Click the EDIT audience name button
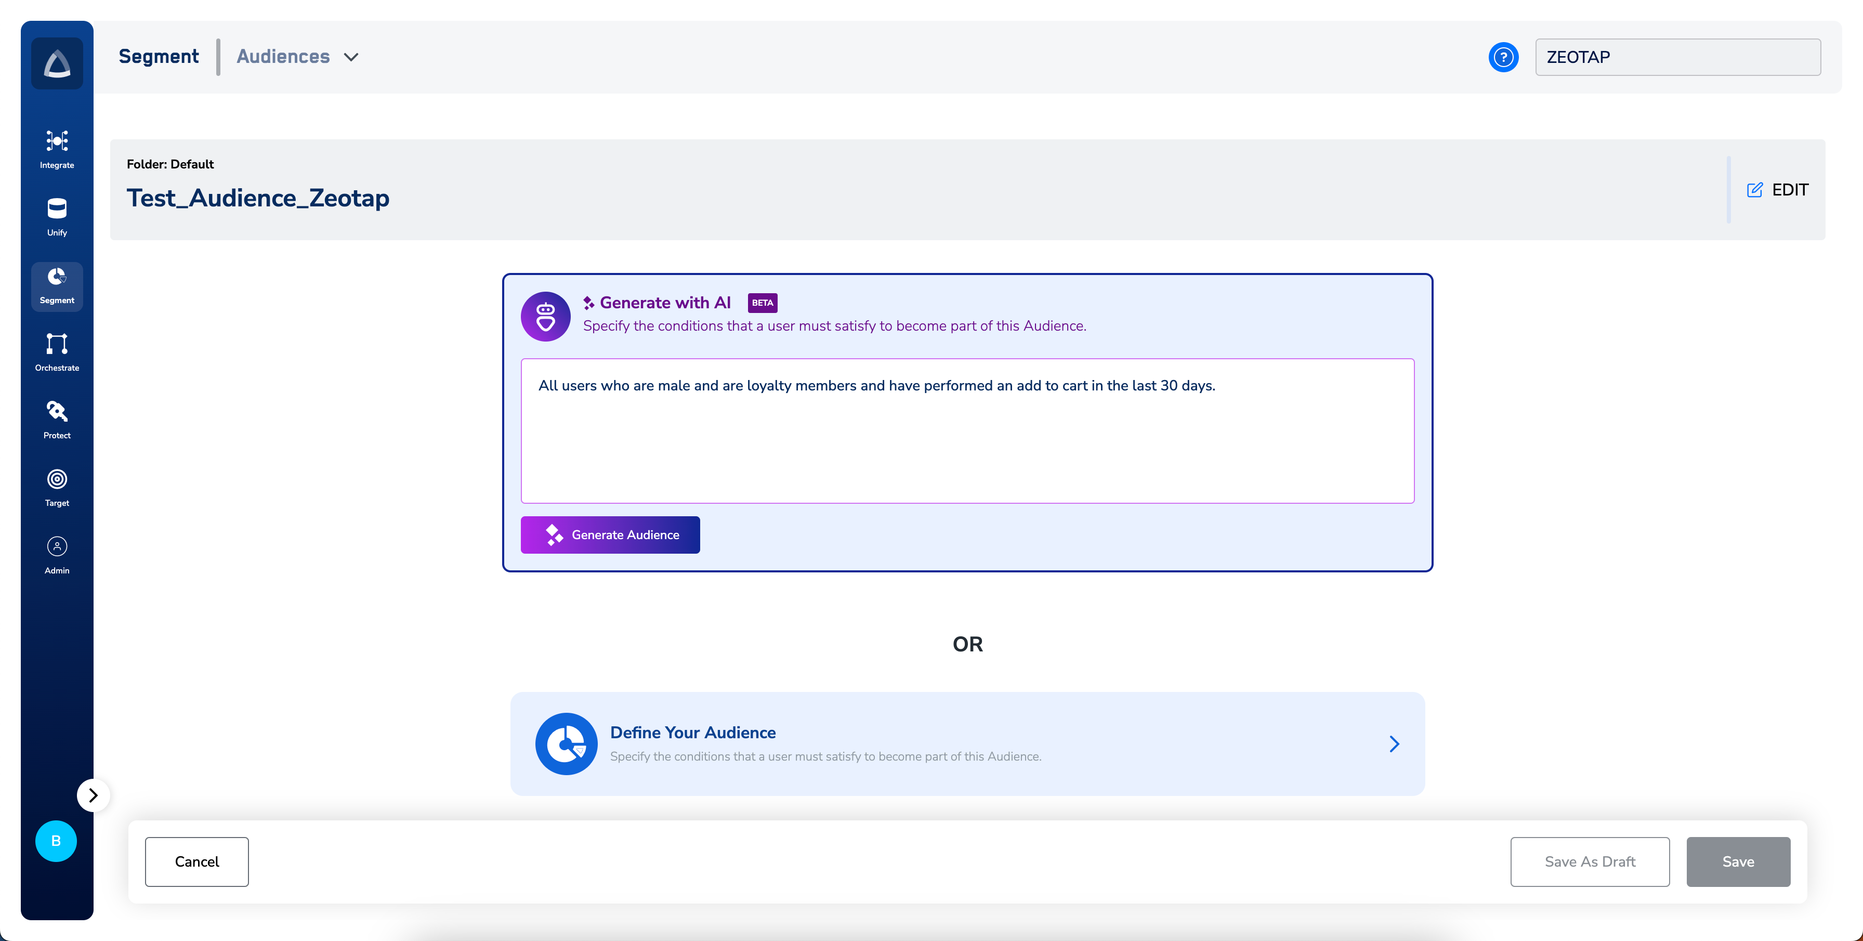Image resolution: width=1863 pixels, height=941 pixels. (1778, 190)
